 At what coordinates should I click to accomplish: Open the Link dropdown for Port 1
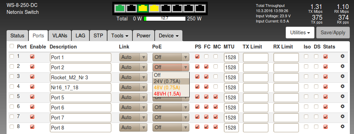(x=133, y=57)
